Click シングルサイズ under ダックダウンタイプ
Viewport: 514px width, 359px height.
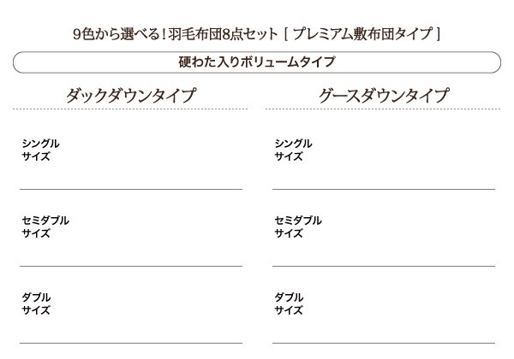[40, 150]
